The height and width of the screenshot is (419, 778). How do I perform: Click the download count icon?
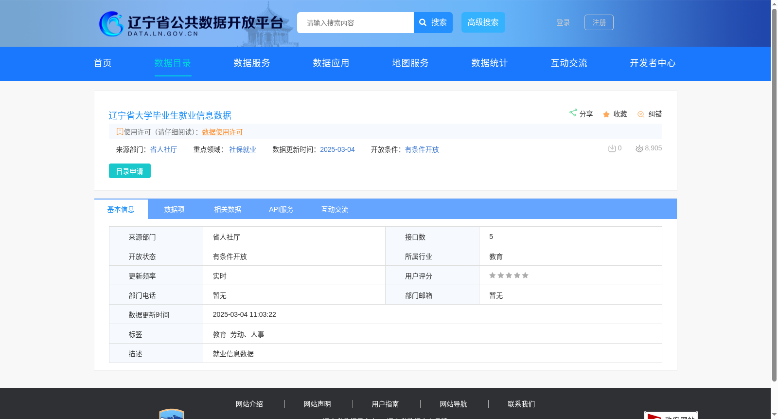tap(612, 148)
